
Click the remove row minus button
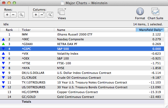coord(13,15)
